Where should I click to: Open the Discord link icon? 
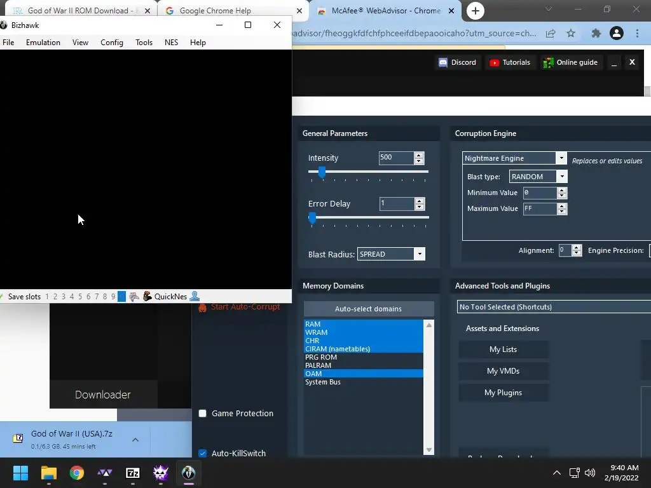coord(443,63)
